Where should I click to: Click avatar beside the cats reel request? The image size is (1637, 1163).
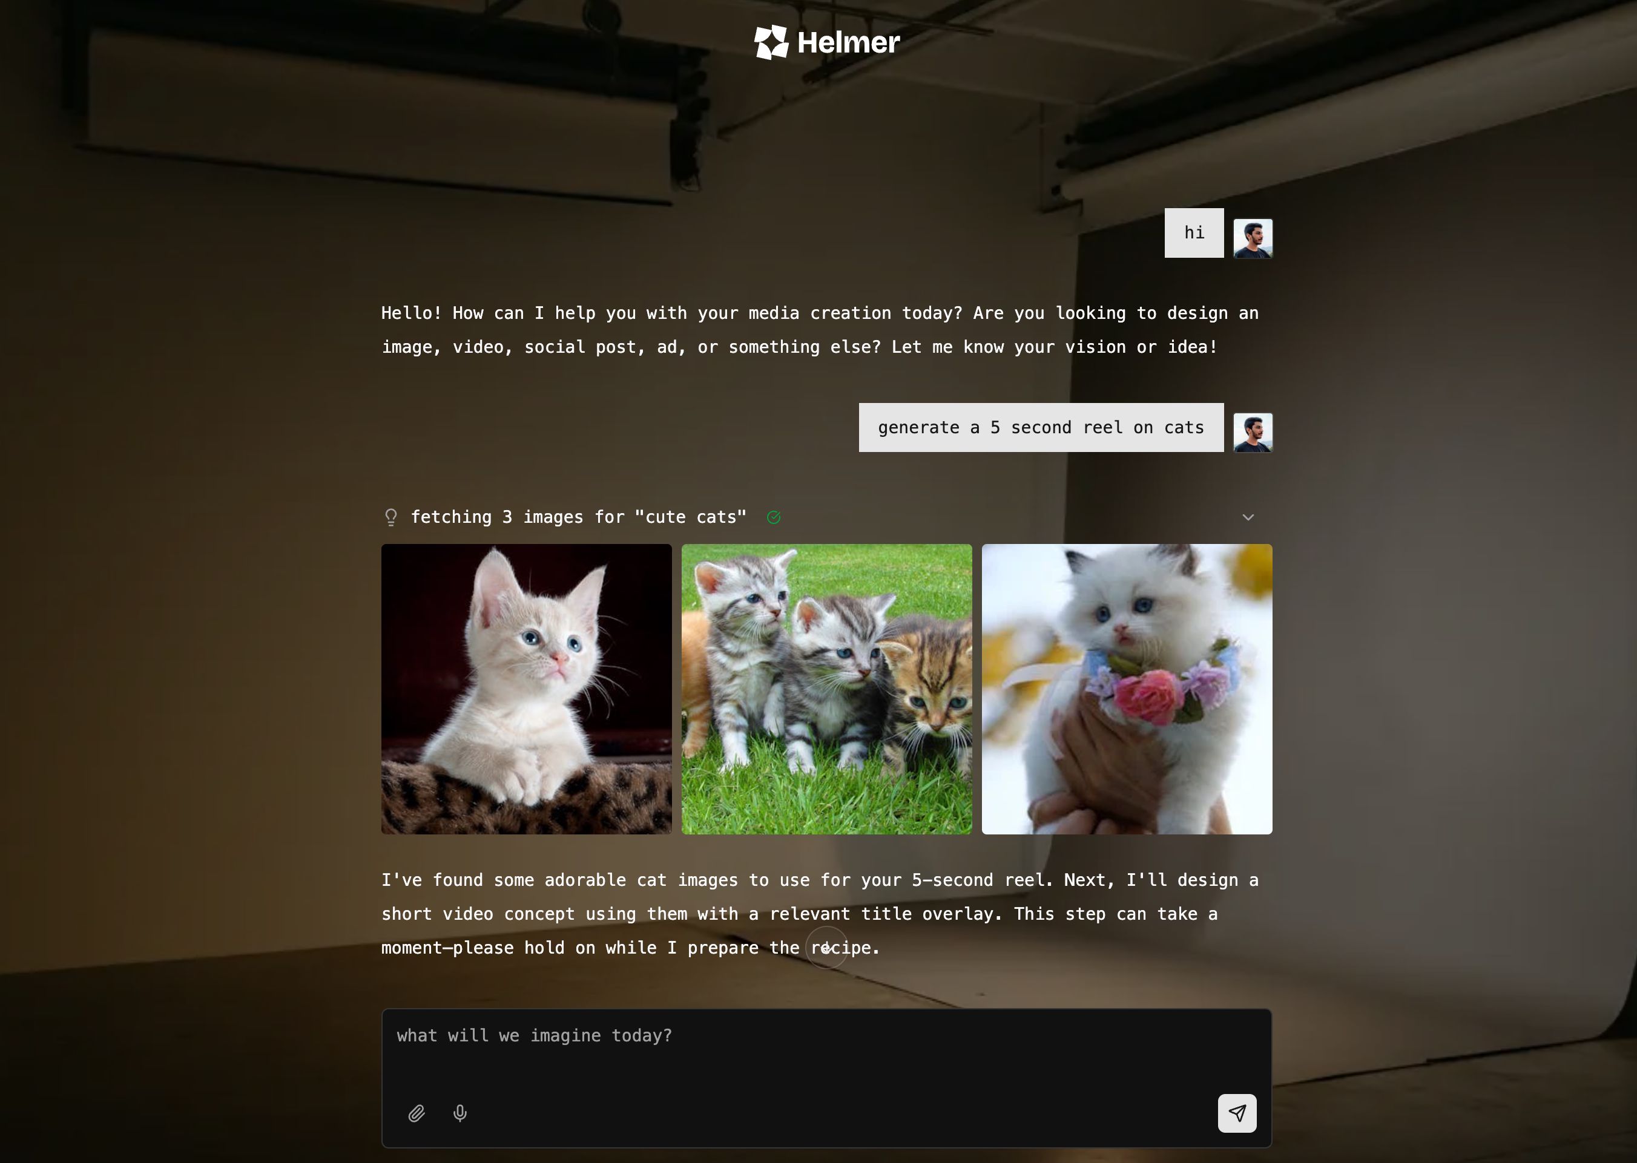point(1253,432)
